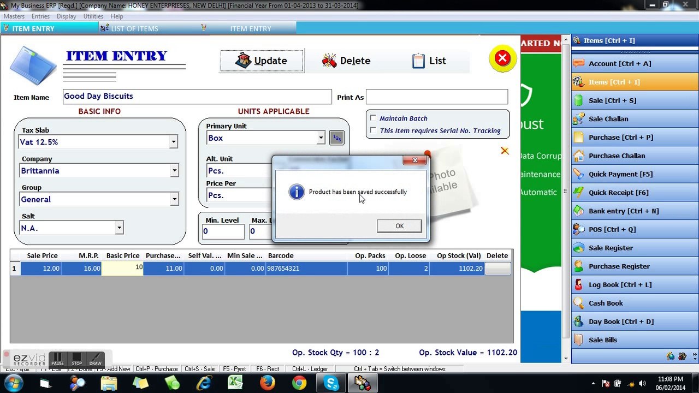Click the Barcode cell 987654321
This screenshot has width=699, height=393.
pos(306,269)
